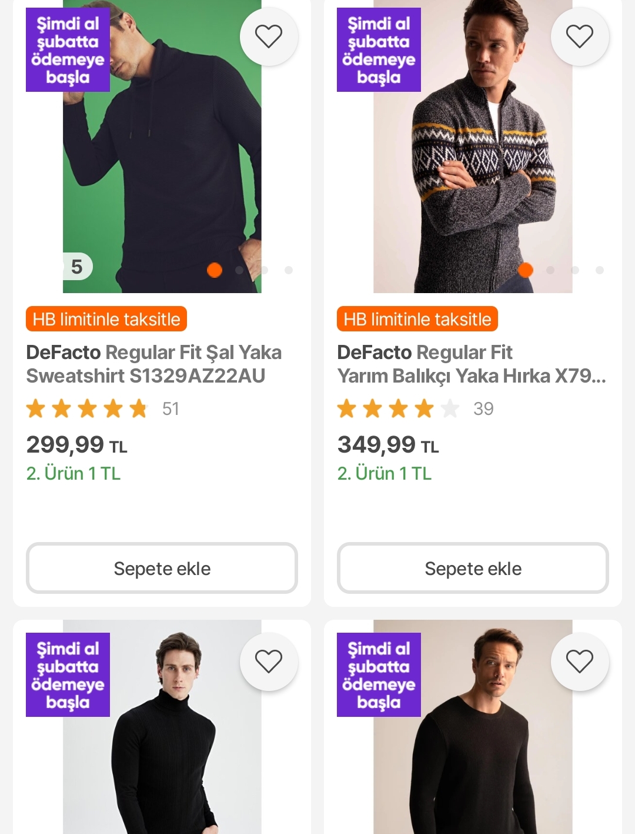
Task: Tap purple pay-in-February badge on cardigan
Action: click(x=379, y=50)
